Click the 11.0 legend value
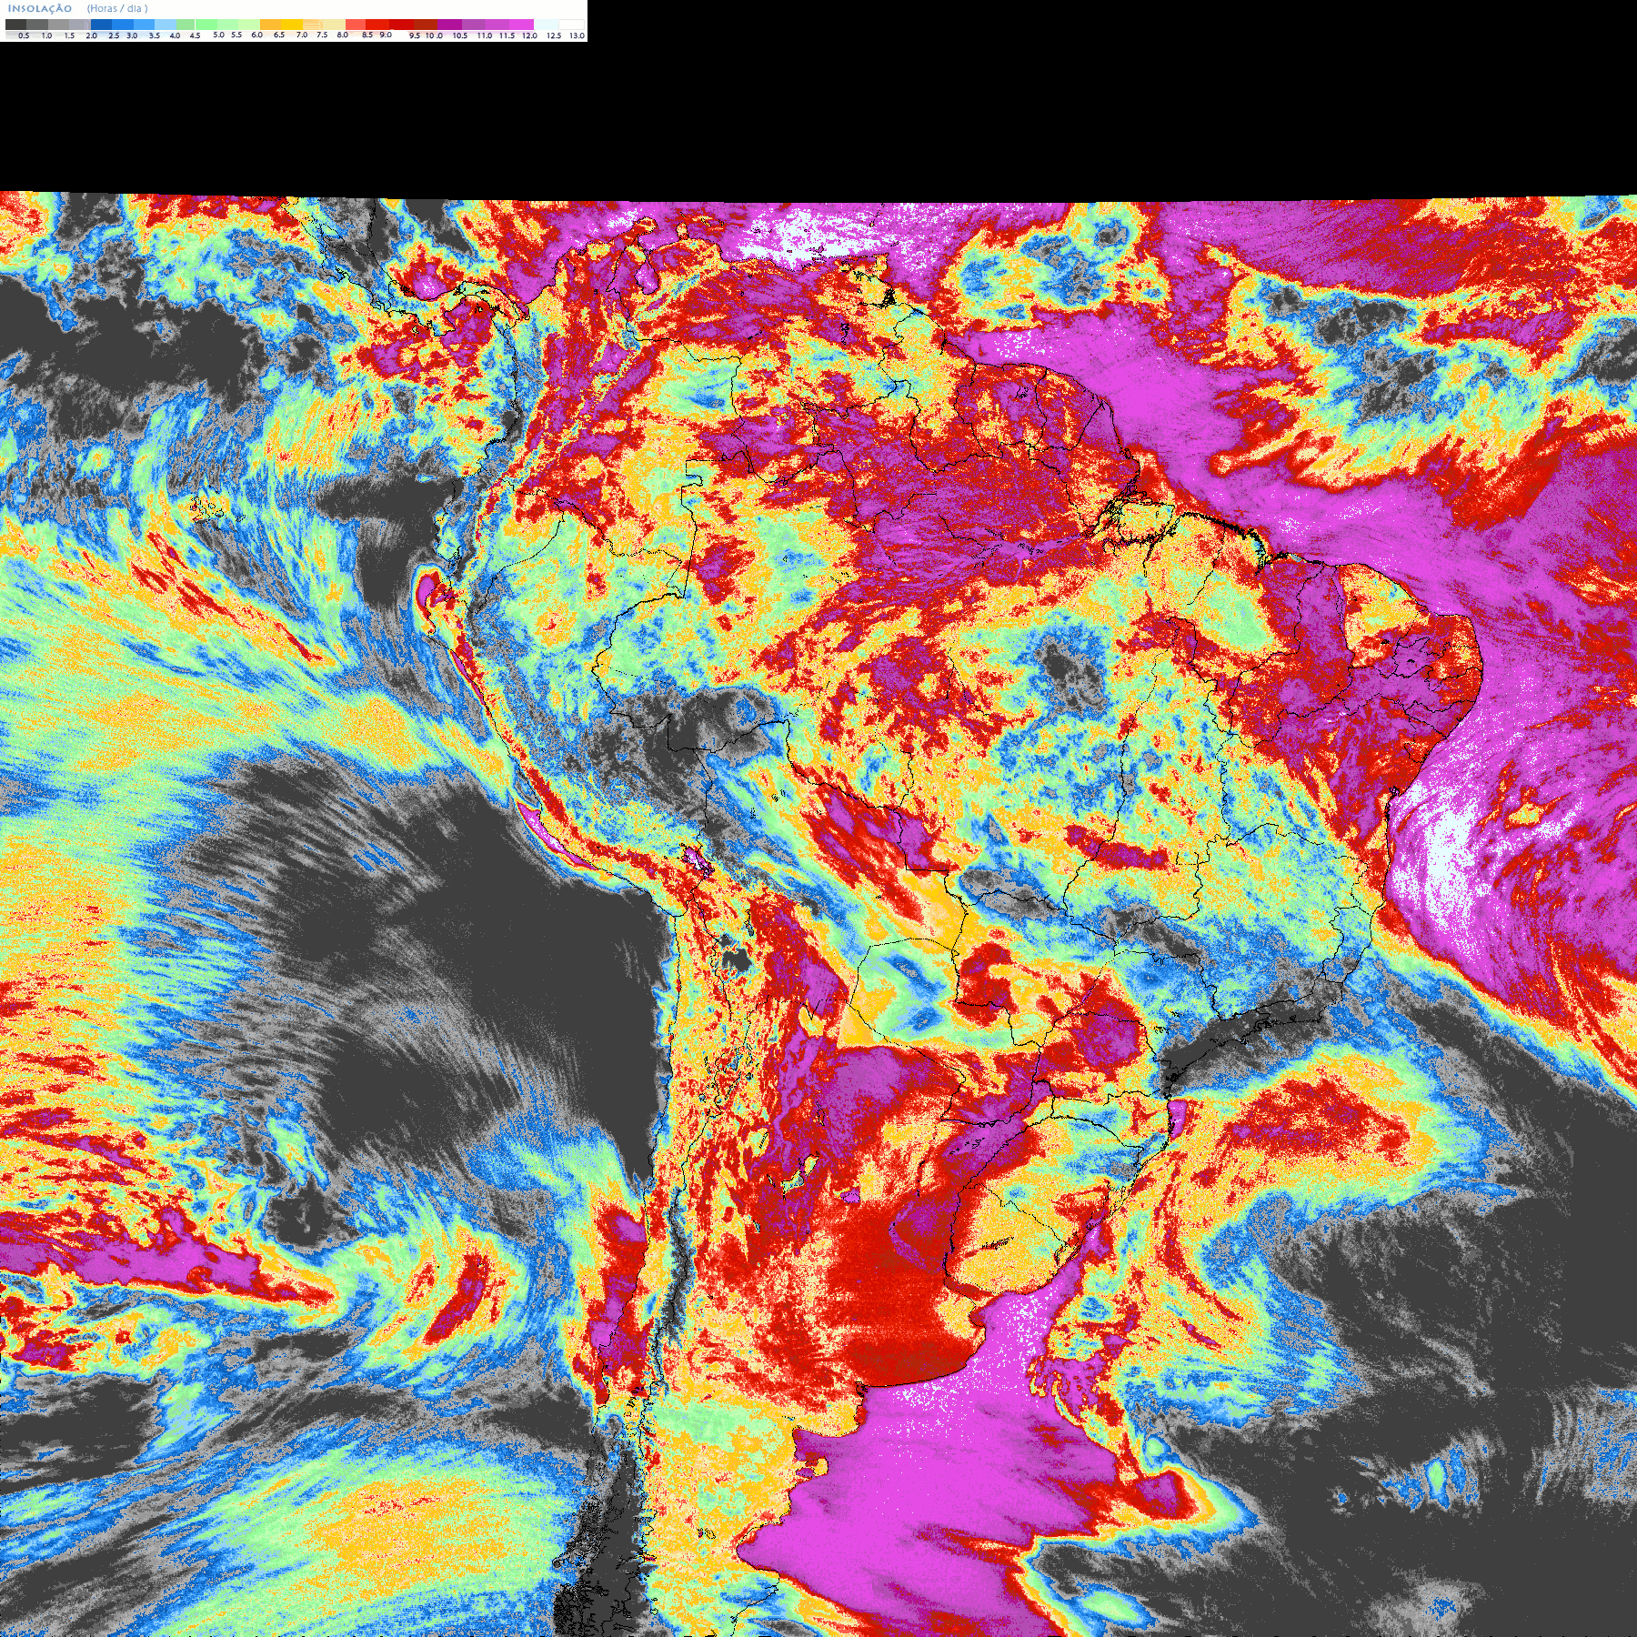 tap(485, 35)
